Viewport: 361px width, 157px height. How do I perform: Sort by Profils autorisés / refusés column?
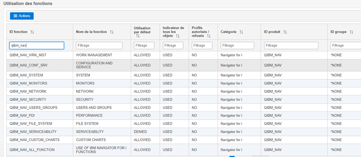[209, 36]
